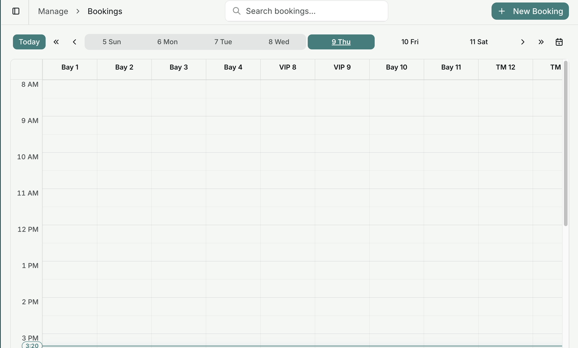Image resolution: width=578 pixels, height=348 pixels.
Task: Click the 9 AM time label
Action: click(x=30, y=120)
